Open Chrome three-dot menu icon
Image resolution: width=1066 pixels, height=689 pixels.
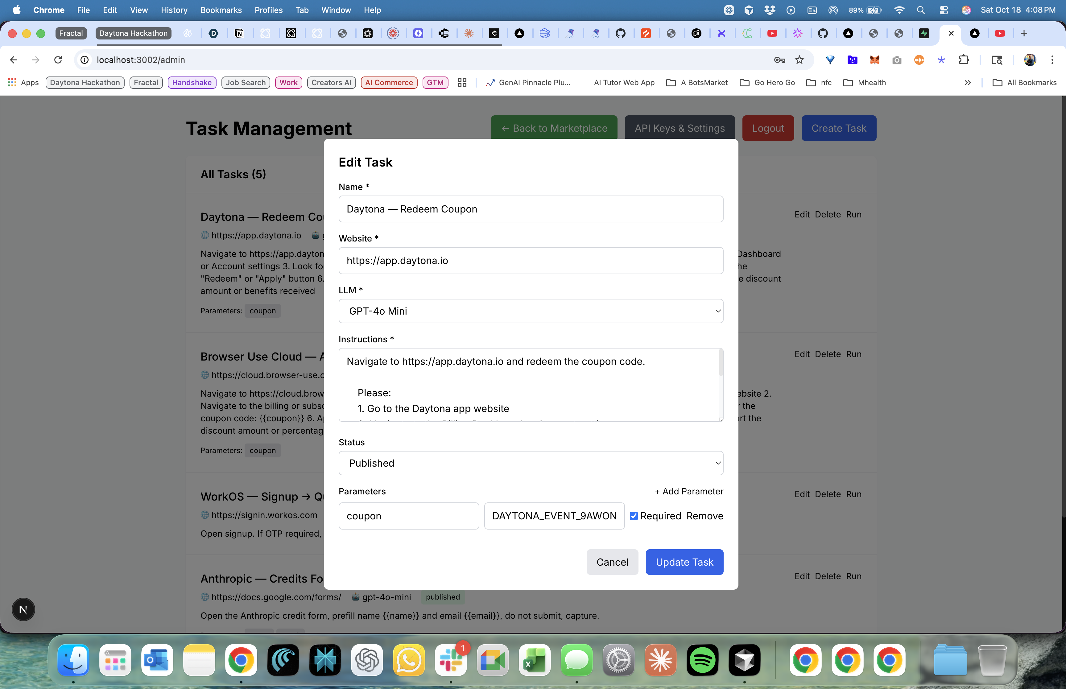[x=1052, y=60]
